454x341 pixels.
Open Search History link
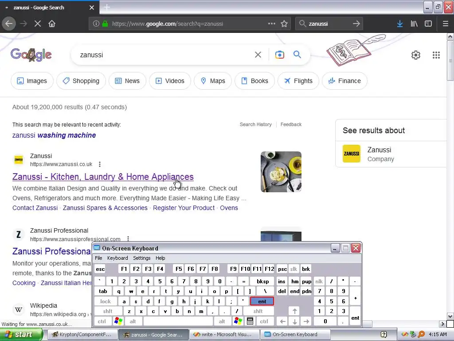click(256, 124)
